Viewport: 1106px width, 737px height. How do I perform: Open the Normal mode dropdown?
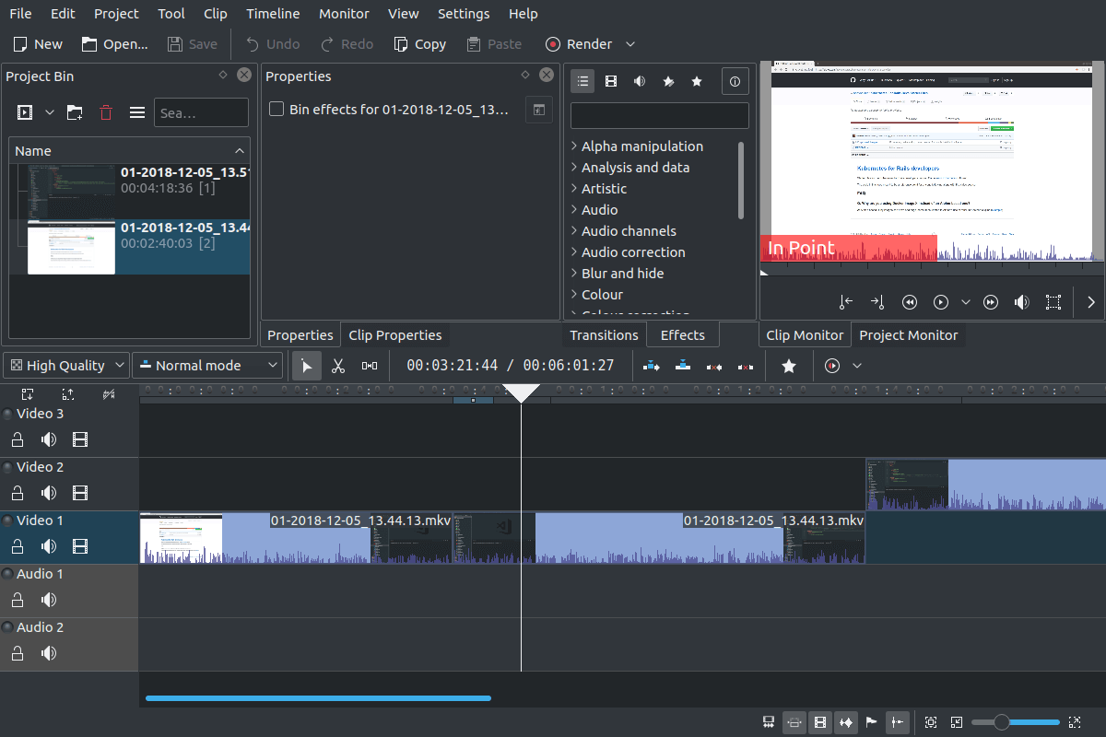(206, 366)
